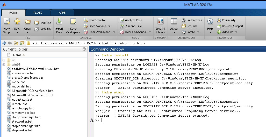Click distcomp in the address path

pyautogui.click(x=125, y=43)
